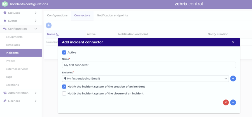Click the Name input field
This screenshot has height=117, width=252.
click(x=149, y=65)
